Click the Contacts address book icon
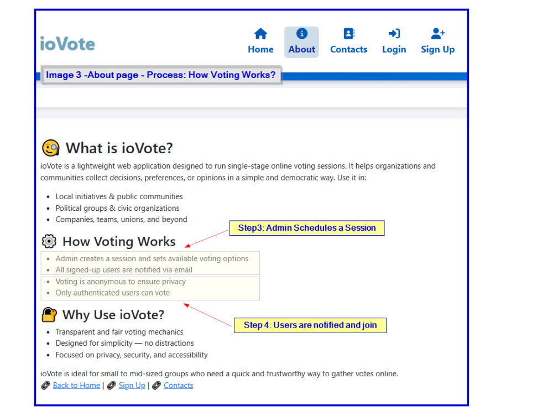Screen dimensions: 553x415 pos(348,34)
